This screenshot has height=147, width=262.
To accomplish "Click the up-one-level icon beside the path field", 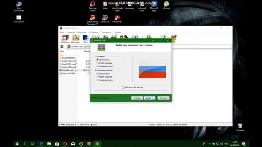I will click(x=62, y=47).
